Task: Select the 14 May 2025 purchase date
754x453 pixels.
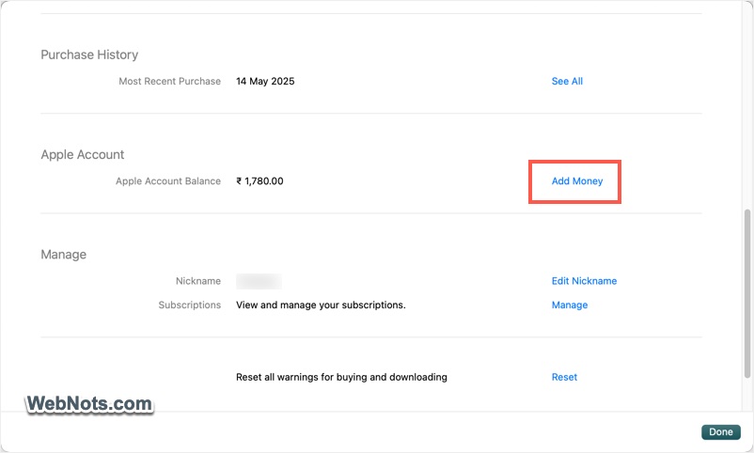Action: tap(265, 81)
